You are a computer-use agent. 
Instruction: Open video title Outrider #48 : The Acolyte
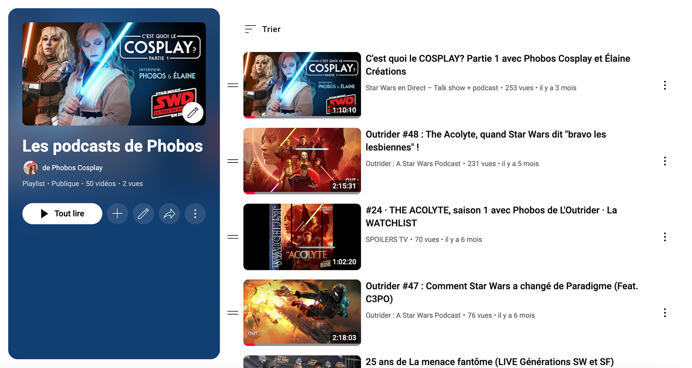(x=486, y=141)
